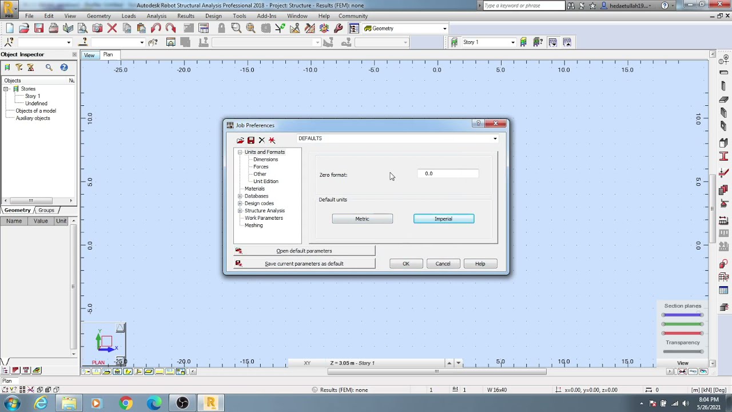Click the red X delete icon
This screenshot has height=412, width=732.
(x=112, y=28)
